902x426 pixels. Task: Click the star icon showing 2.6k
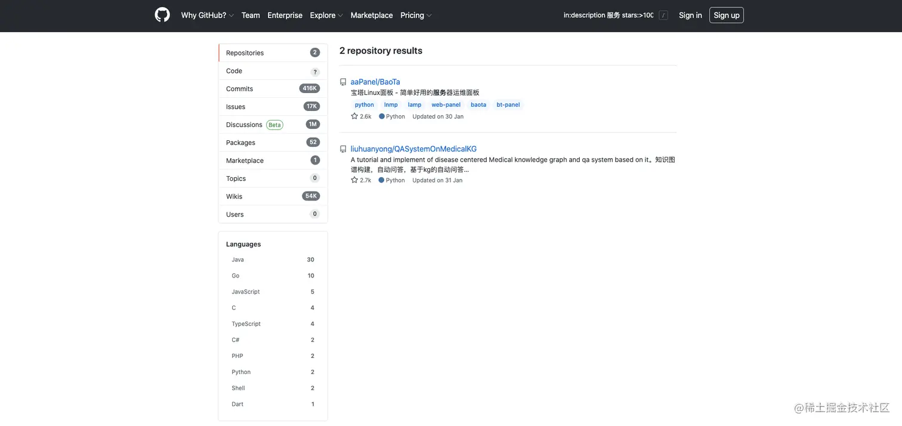tap(354, 116)
